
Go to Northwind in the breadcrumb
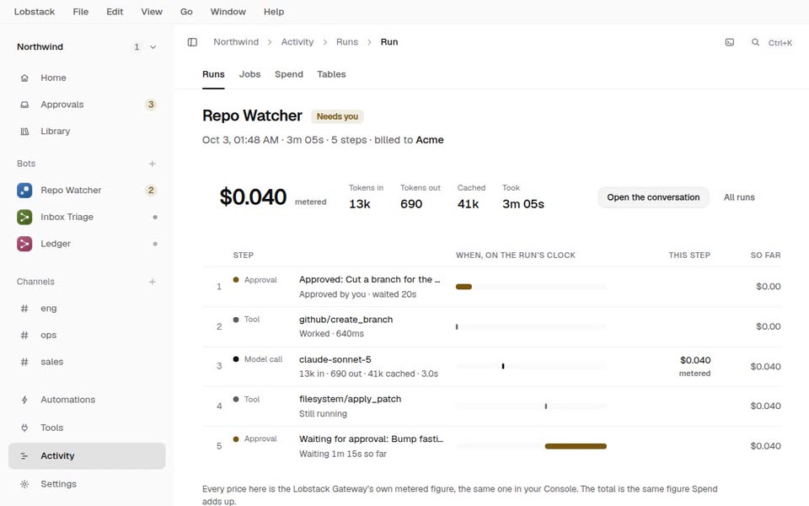click(236, 42)
